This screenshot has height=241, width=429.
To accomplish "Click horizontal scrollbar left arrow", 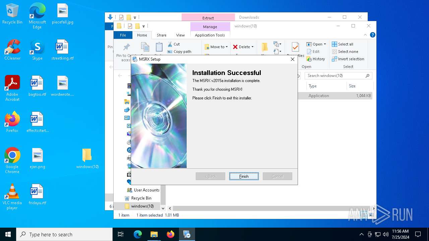I will (170, 208).
